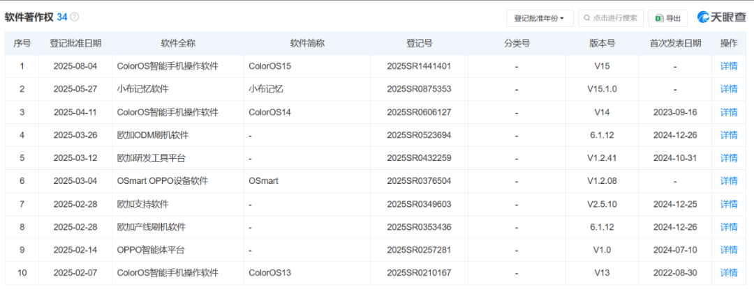Open 详情 for ColorOS14 row

click(728, 112)
